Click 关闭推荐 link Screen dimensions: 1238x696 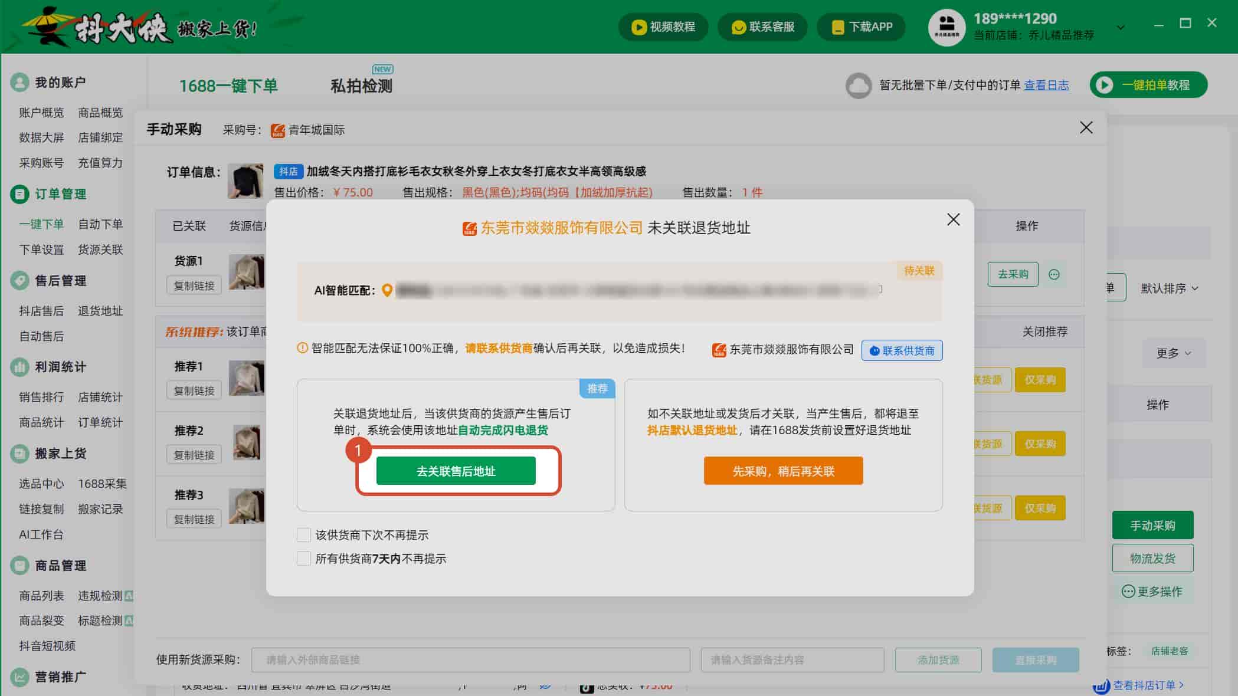click(1044, 331)
